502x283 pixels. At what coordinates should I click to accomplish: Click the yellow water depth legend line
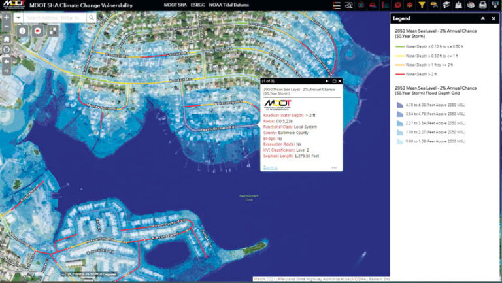(400, 56)
